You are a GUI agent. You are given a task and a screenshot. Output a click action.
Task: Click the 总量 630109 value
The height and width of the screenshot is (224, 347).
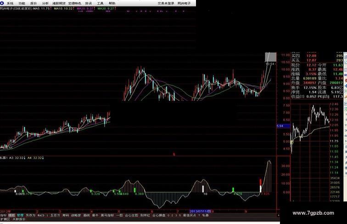[x=310, y=79]
